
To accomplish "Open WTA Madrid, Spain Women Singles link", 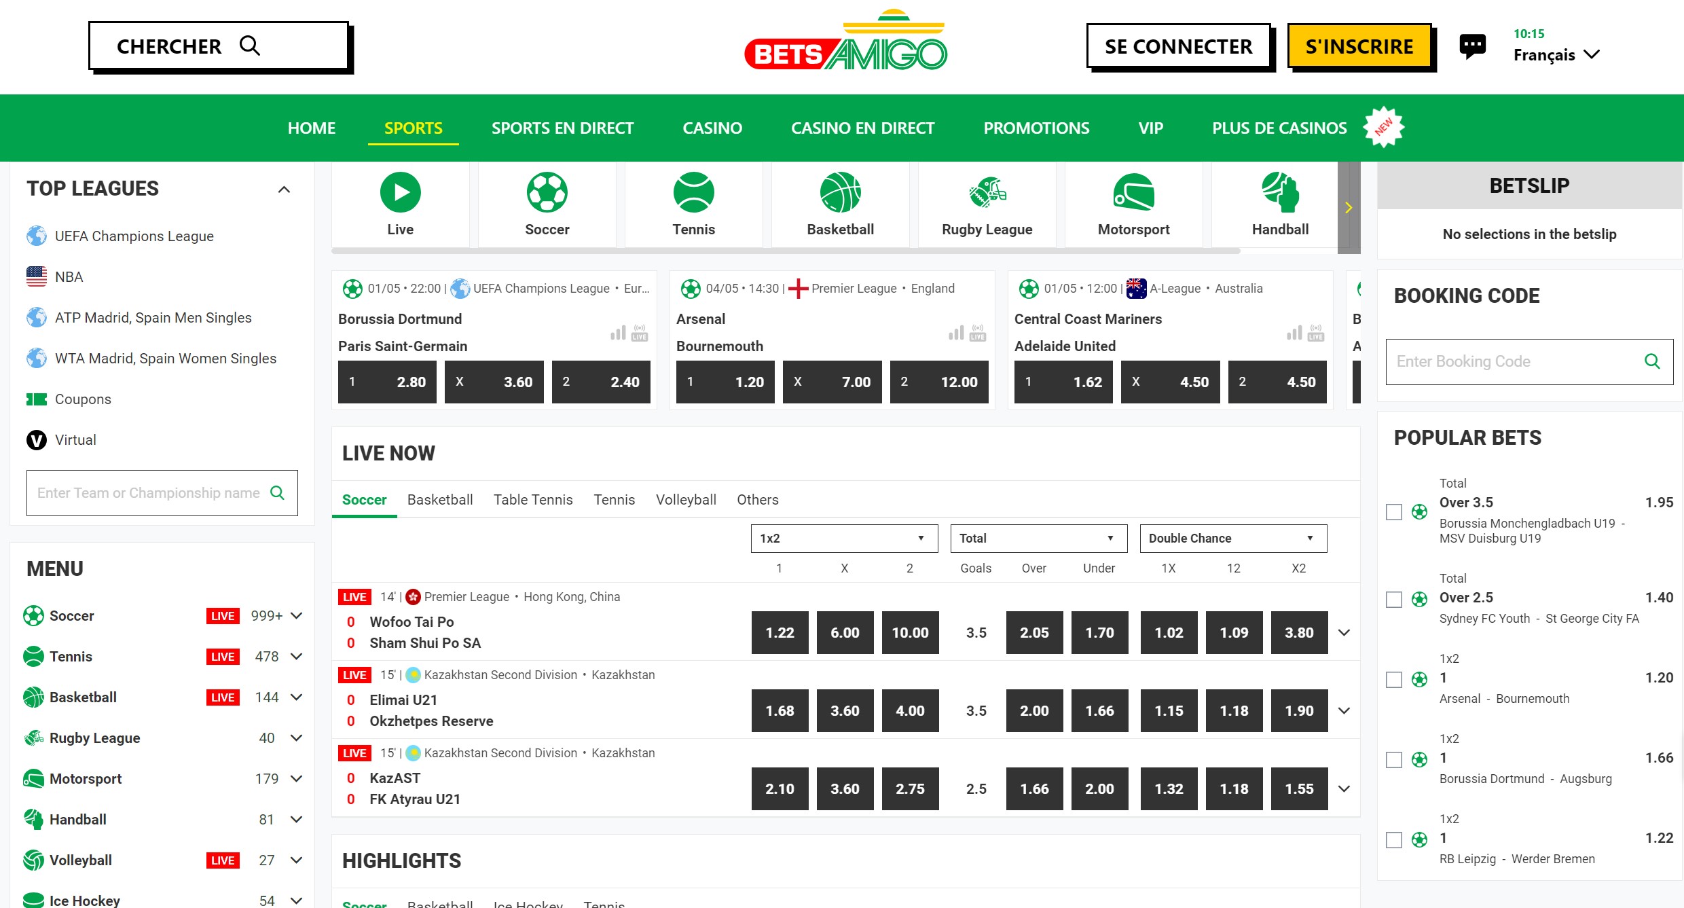I will (165, 359).
